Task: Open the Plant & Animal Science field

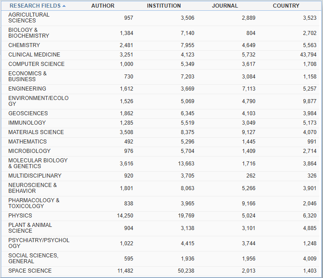Action: point(30,228)
